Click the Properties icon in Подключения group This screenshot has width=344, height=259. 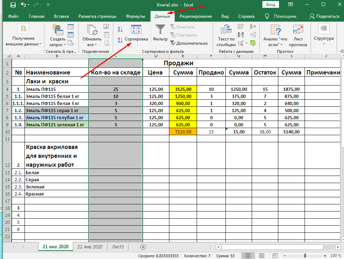(x=107, y=35)
